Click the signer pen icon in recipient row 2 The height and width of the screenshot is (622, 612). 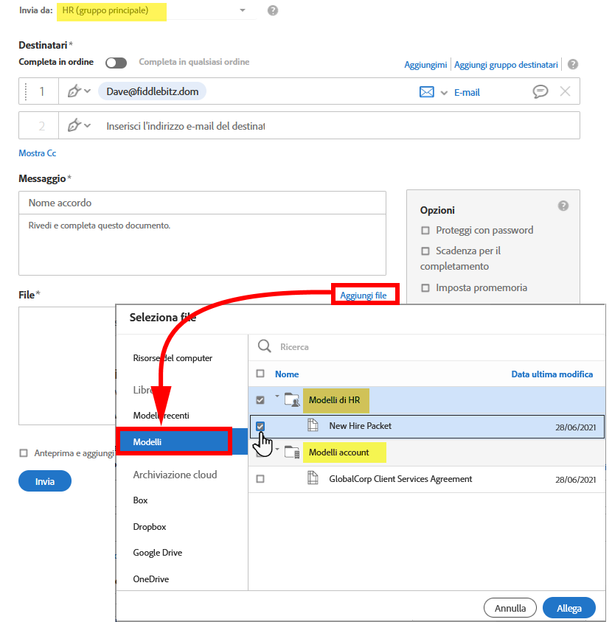[x=74, y=126]
